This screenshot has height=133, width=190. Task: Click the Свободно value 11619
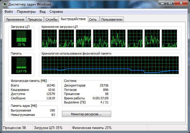pos(51,98)
